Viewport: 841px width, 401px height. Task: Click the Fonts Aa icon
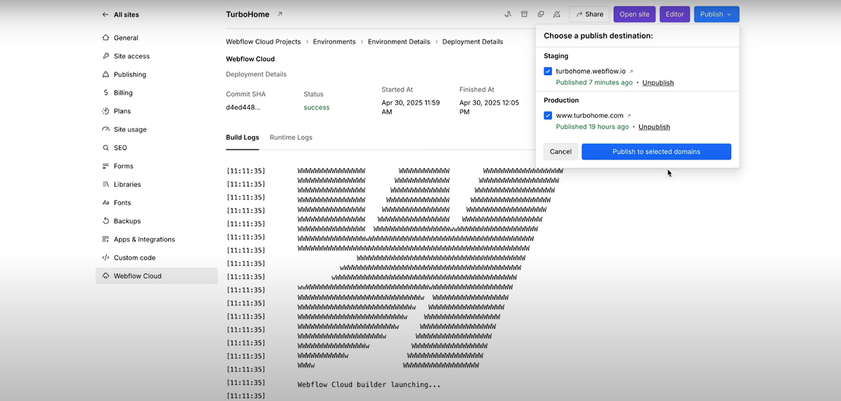pos(106,203)
